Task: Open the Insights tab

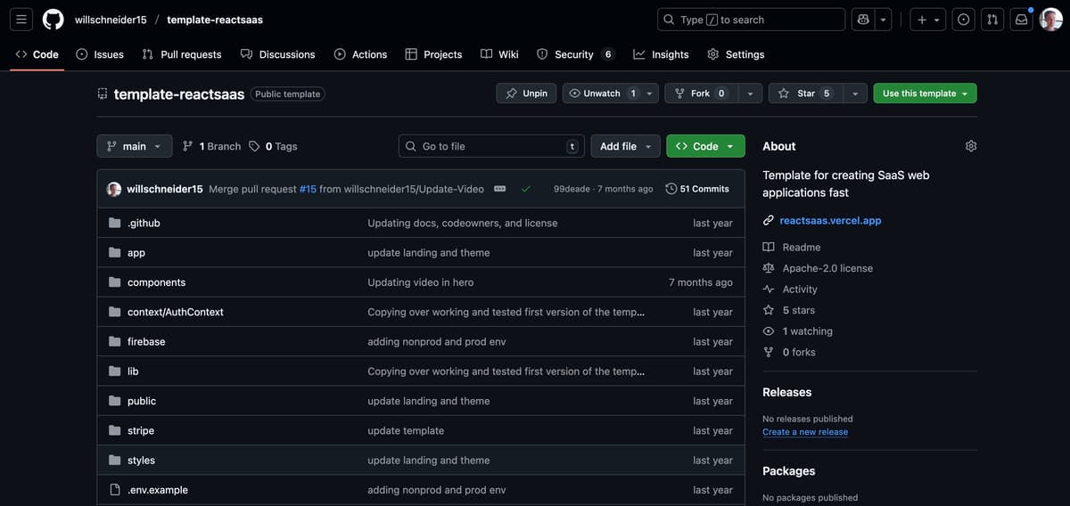Action: pos(661,54)
